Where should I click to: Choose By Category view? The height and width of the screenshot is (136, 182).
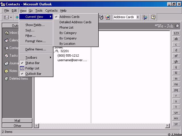click(x=76, y=33)
